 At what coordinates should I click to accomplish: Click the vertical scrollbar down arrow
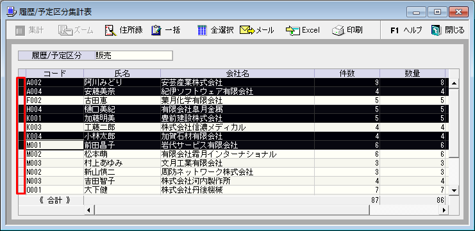[x=454, y=190]
